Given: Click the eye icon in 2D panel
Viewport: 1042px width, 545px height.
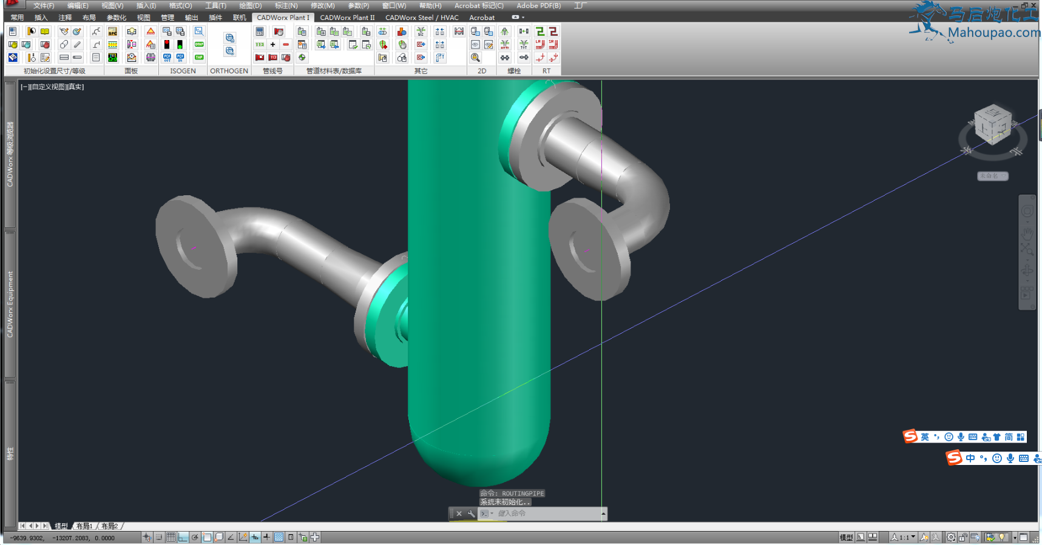Looking at the screenshot, I should [x=475, y=44].
